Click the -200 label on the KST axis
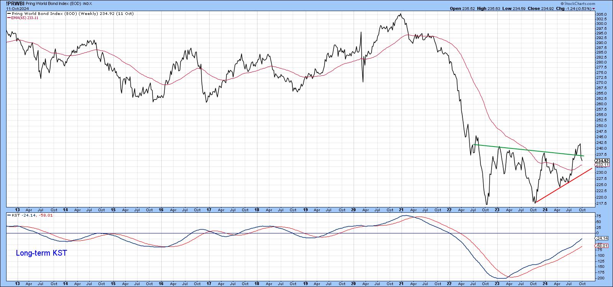The height and width of the screenshot is (287, 613). coord(601,278)
